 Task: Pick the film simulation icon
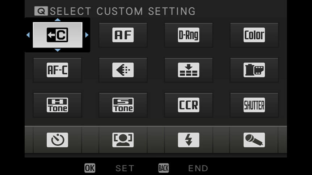point(254,70)
